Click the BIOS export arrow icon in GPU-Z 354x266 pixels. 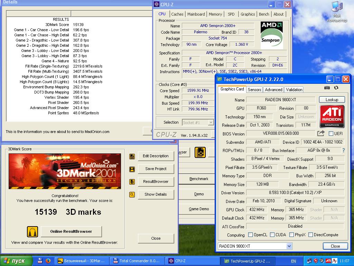click(321, 133)
